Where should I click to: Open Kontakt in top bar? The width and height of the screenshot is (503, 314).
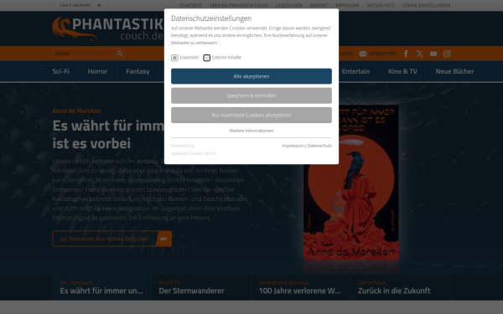pyautogui.click(x=319, y=6)
